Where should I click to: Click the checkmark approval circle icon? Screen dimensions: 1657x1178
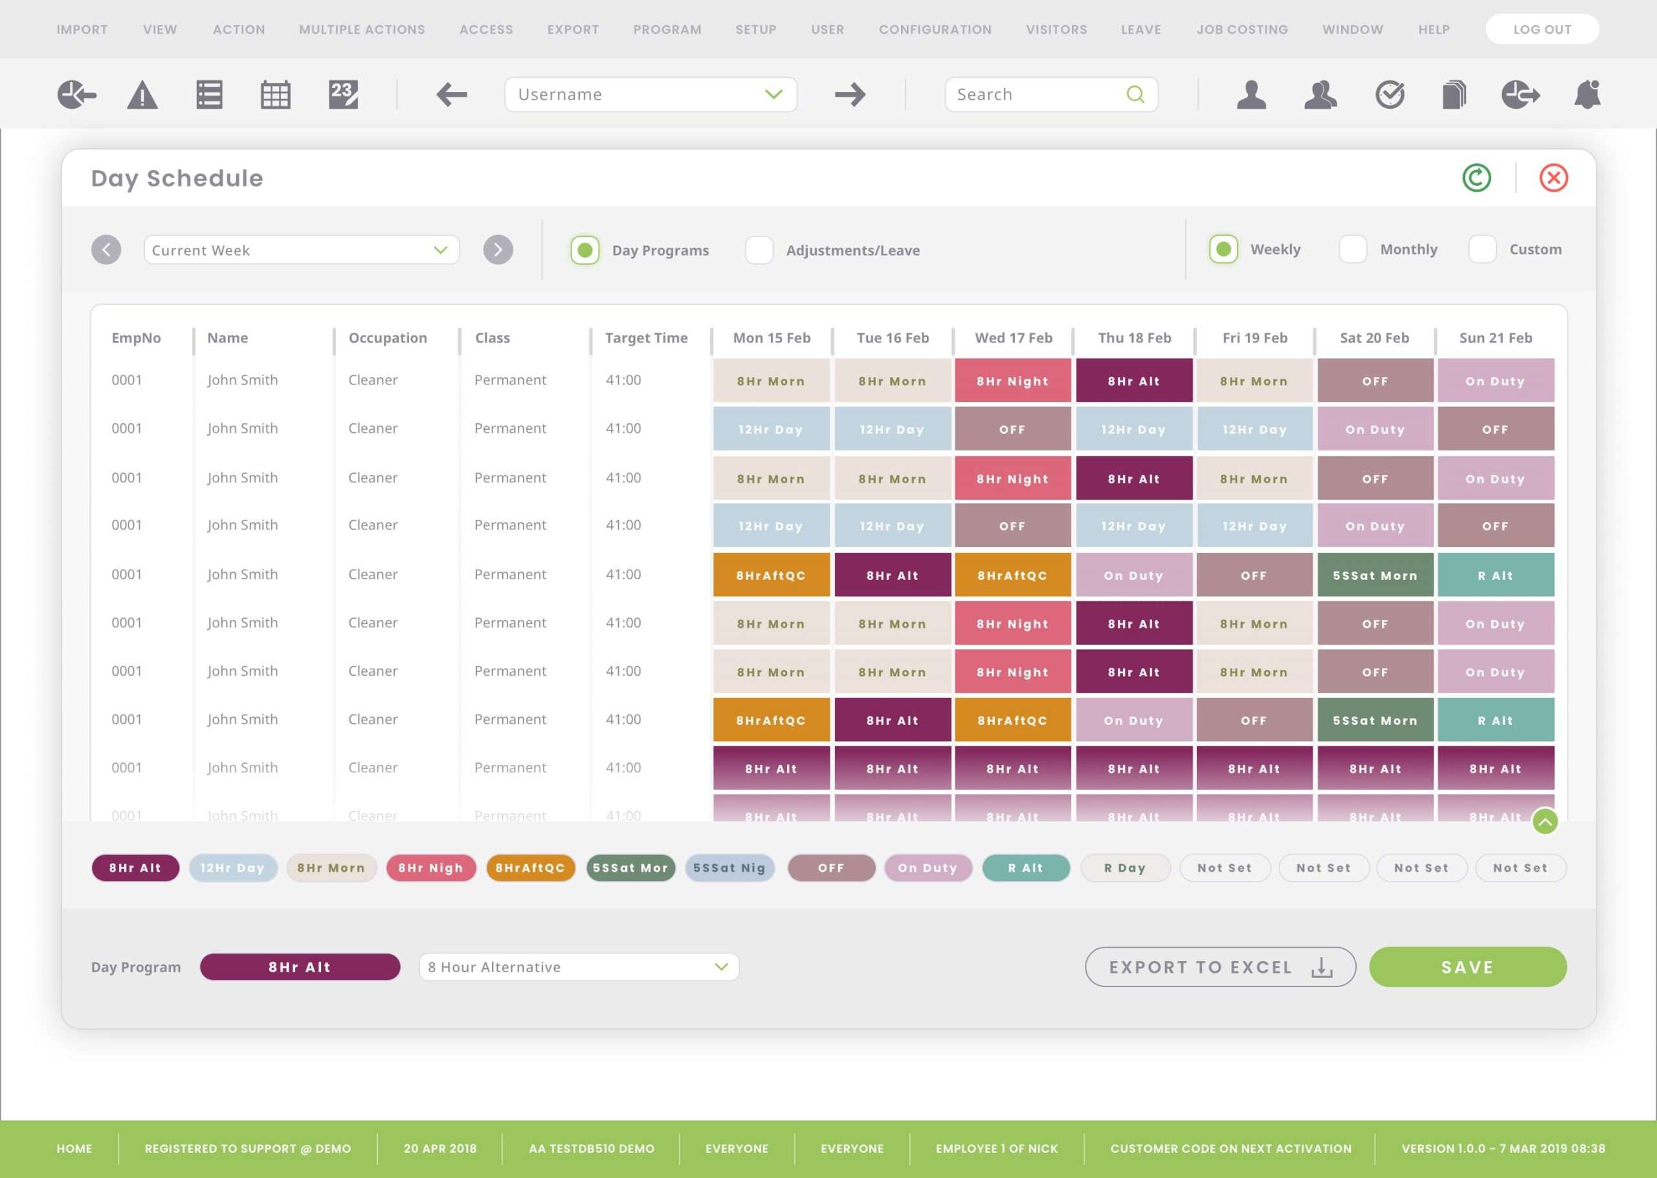tap(1390, 95)
